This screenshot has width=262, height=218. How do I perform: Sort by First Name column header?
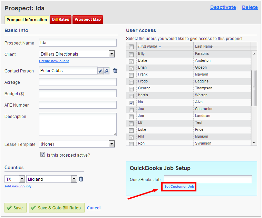[147, 46]
